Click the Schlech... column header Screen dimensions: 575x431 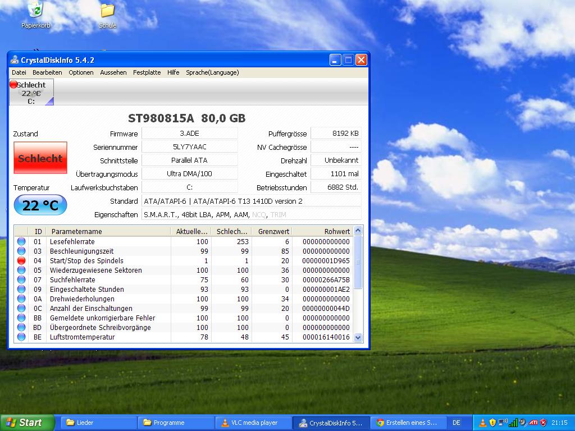(x=232, y=231)
